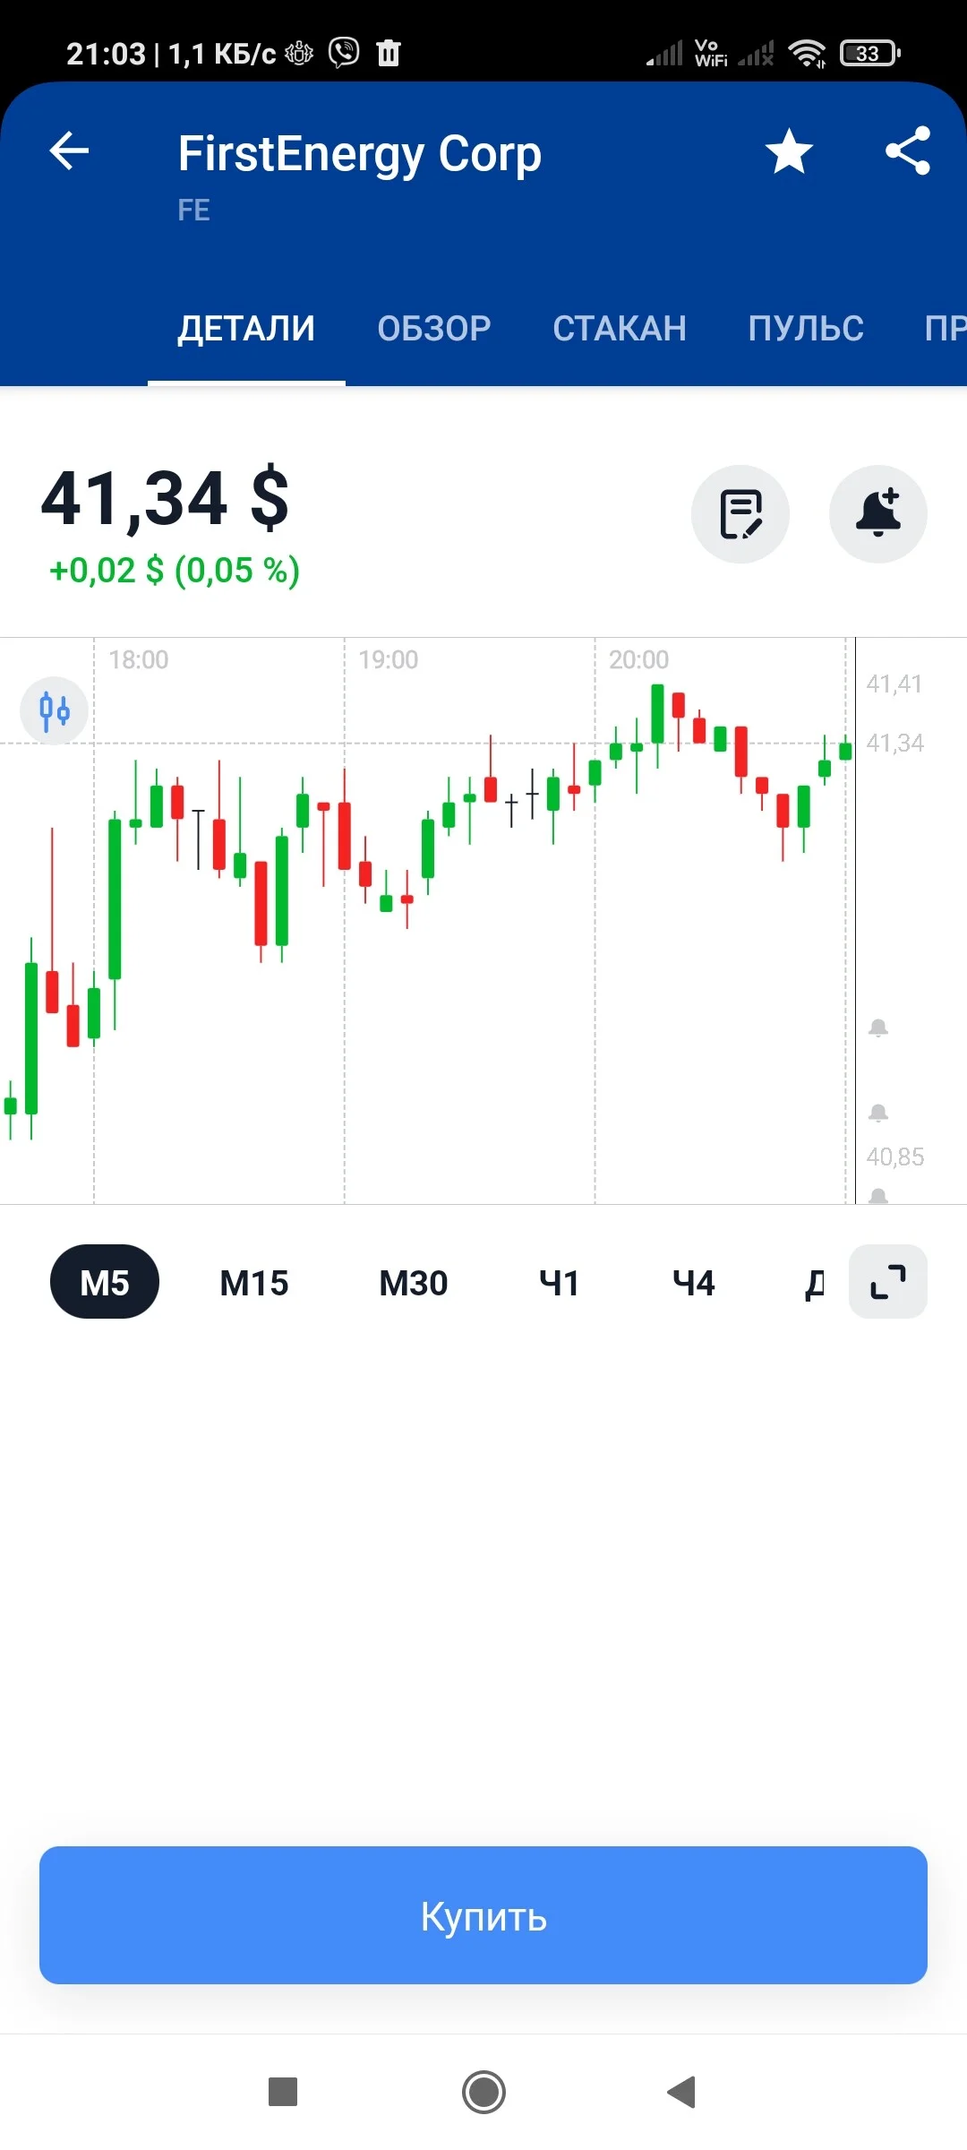The height and width of the screenshot is (2150, 967).
Task: Expand chart to fullscreen
Action: pos(888,1282)
